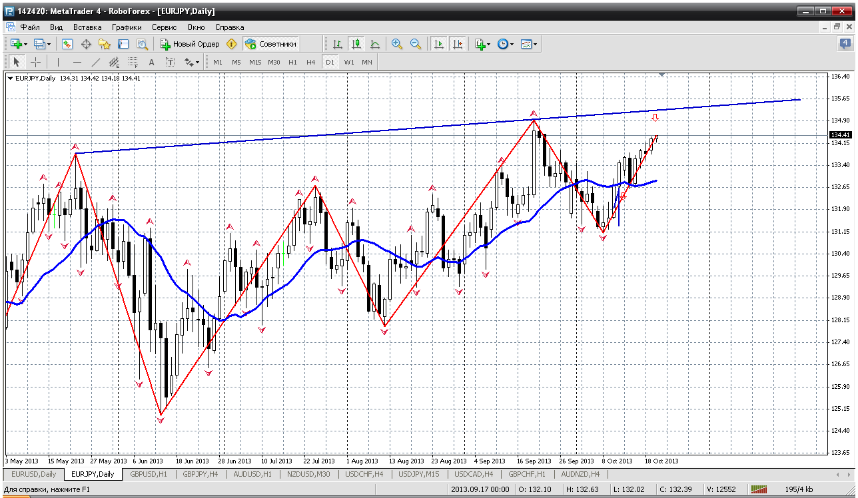Select the horizontal line drawing tool
The height and width of the screenshot is (498, 858).
click(77, 62)
